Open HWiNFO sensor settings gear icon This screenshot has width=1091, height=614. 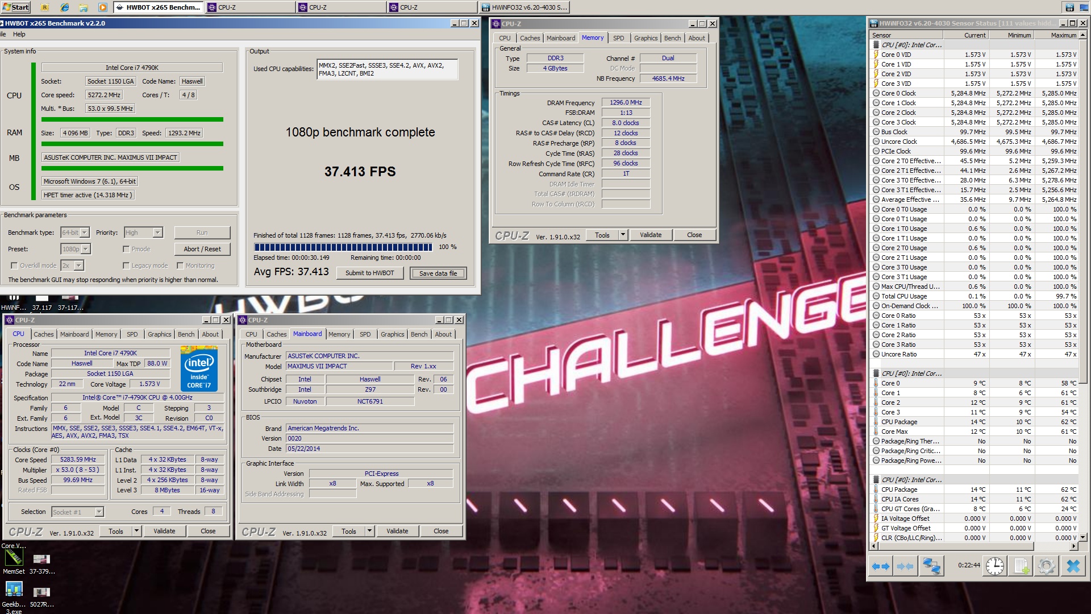(x=1046, y=566)
